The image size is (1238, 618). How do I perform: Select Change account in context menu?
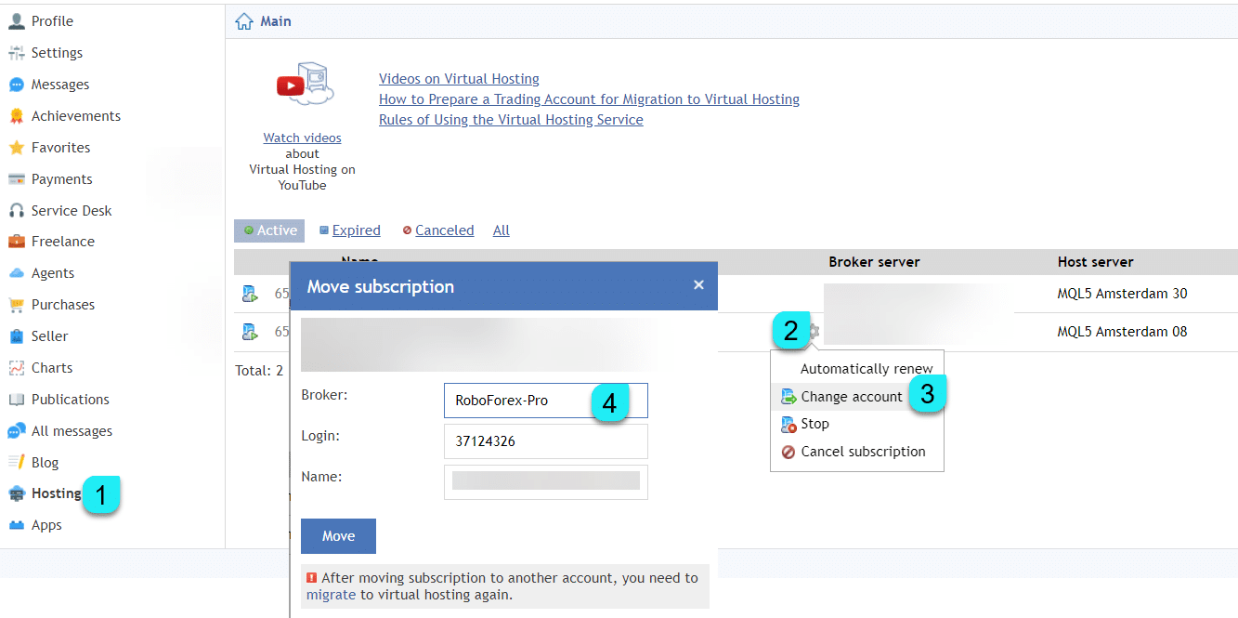point(852,397)
